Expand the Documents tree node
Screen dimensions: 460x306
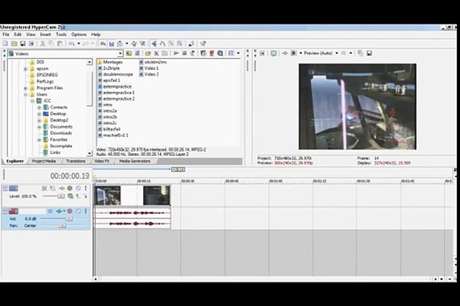pyautogui.click(x=39, y=127)
